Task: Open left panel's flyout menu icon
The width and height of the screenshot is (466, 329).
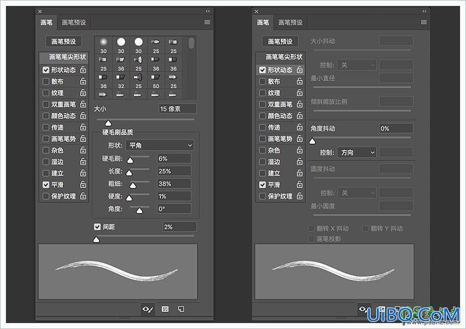Action: click(x=207, y=22)
